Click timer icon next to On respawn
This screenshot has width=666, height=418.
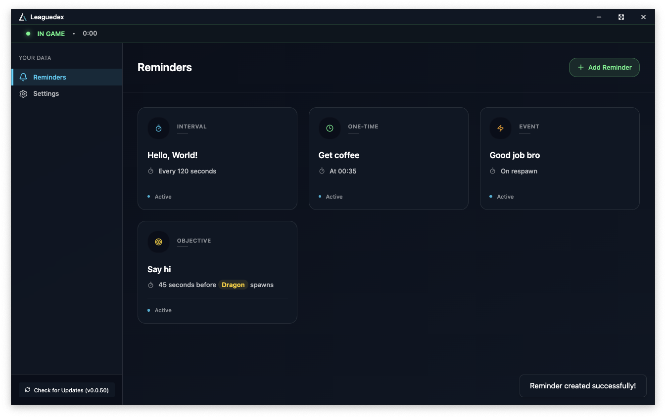coord(493,171)
